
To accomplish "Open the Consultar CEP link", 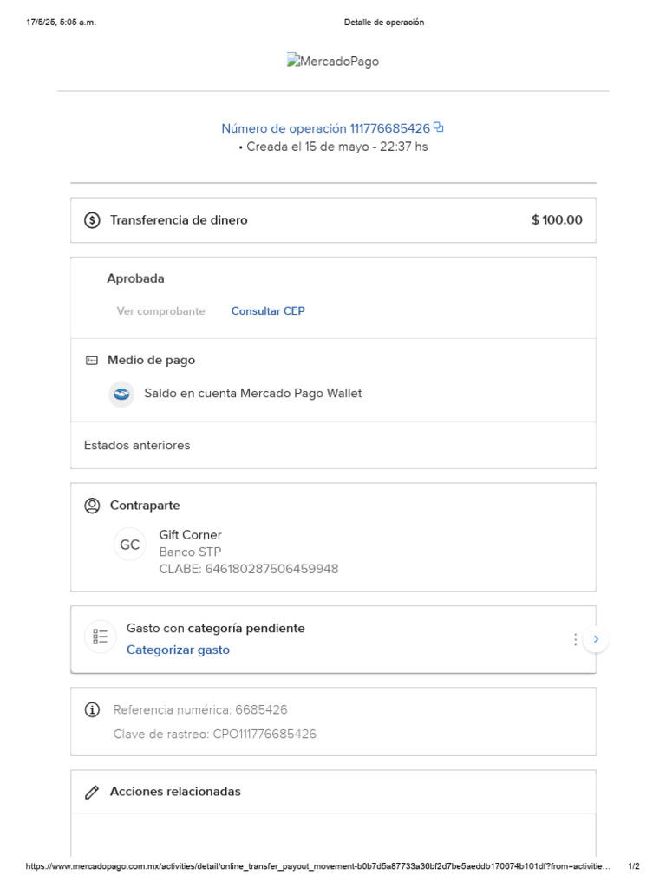I will click(268, 311).
